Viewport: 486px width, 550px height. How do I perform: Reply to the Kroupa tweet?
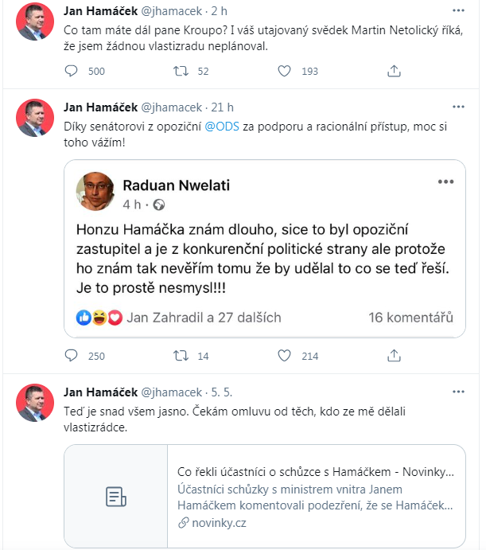[71, 72]
